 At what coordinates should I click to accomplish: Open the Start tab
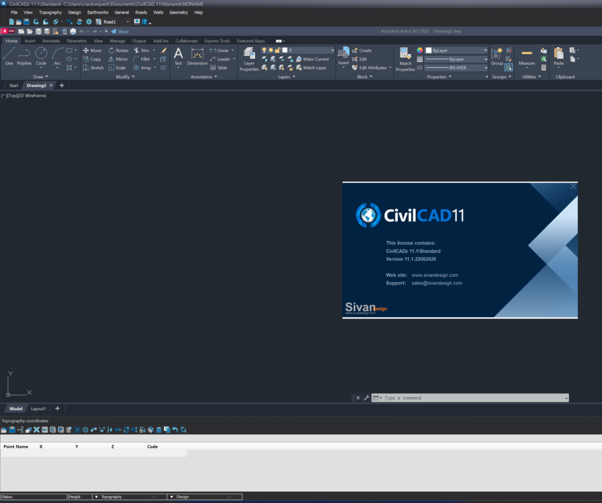click(14, 86)
